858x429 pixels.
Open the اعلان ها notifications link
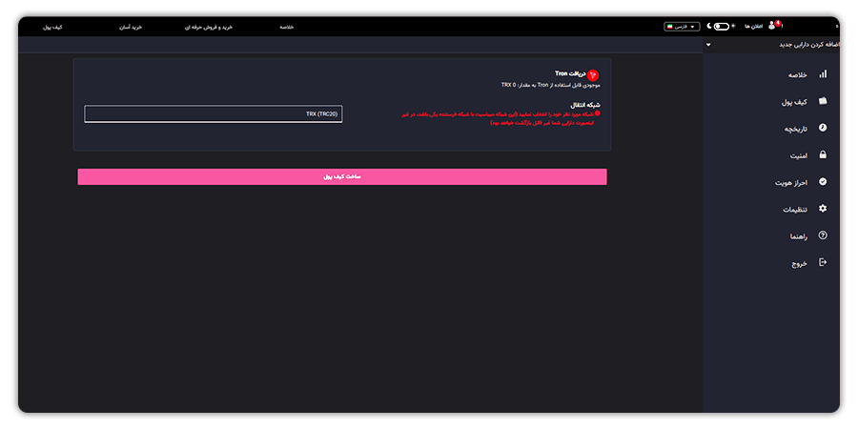[x=753, y=27]
